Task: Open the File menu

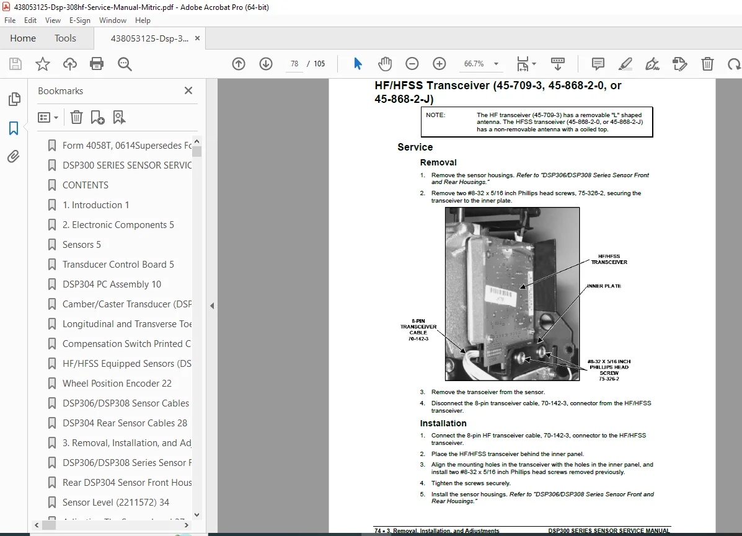Action: tap(10, 20)
